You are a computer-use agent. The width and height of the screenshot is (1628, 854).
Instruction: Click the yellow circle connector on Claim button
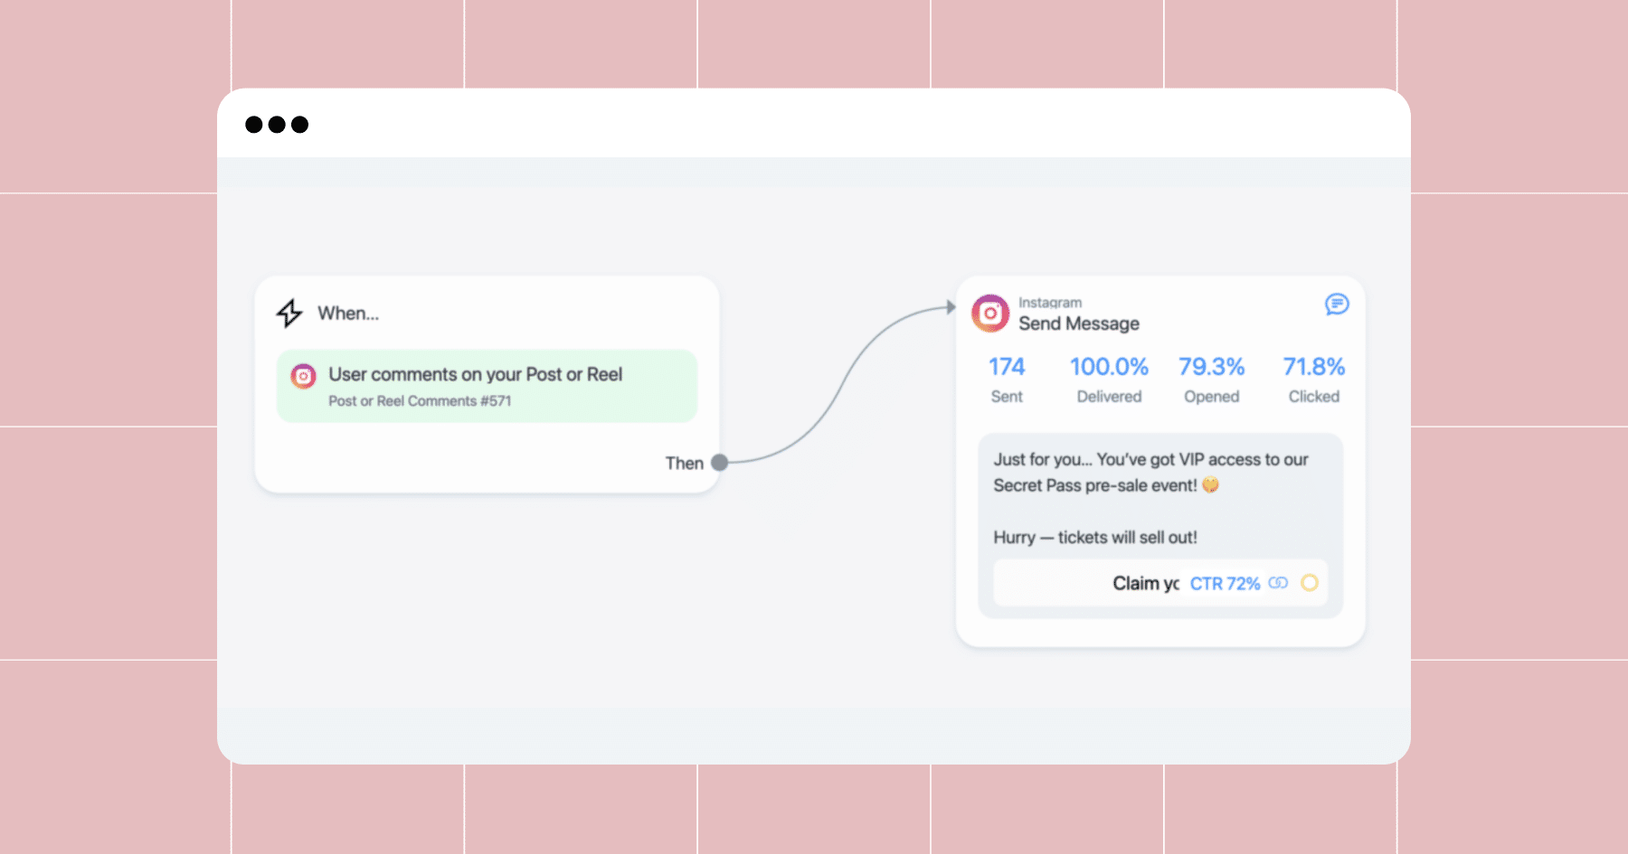click(x=1310, y=583)
